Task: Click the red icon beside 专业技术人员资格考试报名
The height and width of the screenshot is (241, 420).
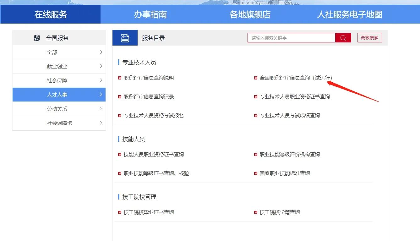Action: click(120, 115)
